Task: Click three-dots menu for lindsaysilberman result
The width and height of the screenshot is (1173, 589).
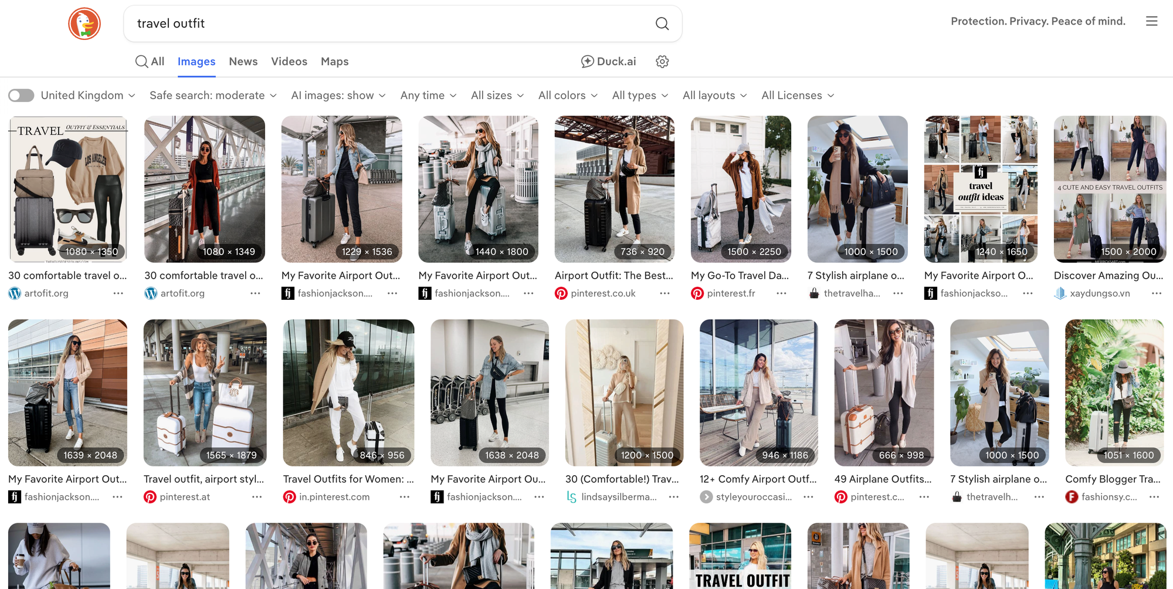Action: tap(673, 497)
